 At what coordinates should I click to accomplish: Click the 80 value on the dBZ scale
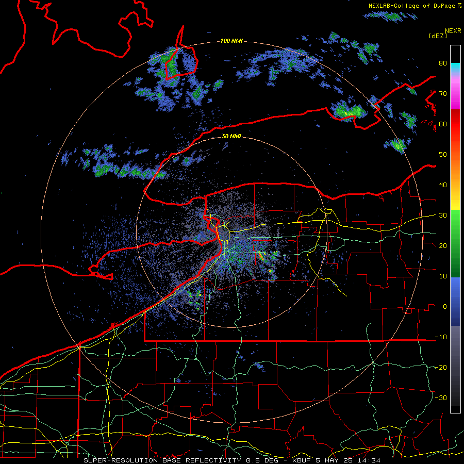(x=443, y=63)
